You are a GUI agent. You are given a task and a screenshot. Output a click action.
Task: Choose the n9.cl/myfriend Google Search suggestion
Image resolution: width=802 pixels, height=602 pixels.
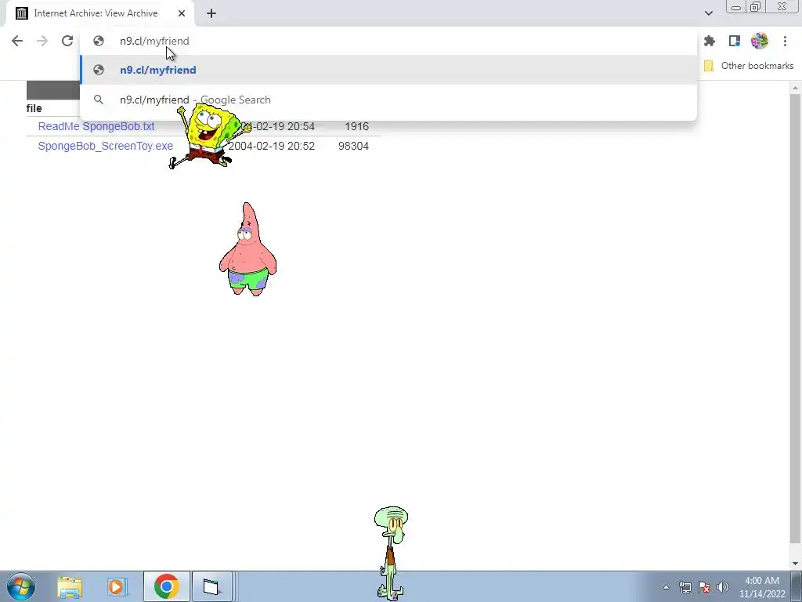388,100
